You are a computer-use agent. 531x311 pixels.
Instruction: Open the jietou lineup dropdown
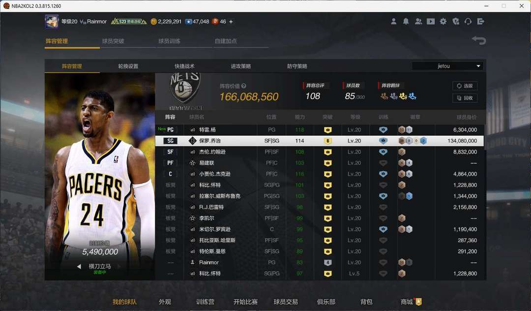coord(447,66)
